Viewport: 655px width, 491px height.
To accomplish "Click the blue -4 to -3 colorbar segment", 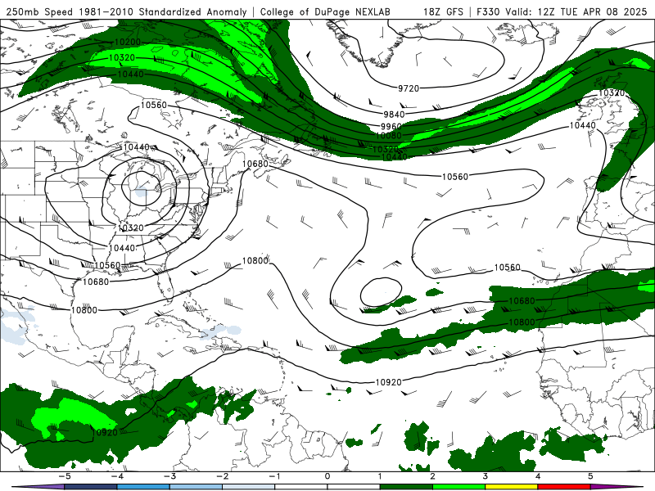I will click(143, 487).
